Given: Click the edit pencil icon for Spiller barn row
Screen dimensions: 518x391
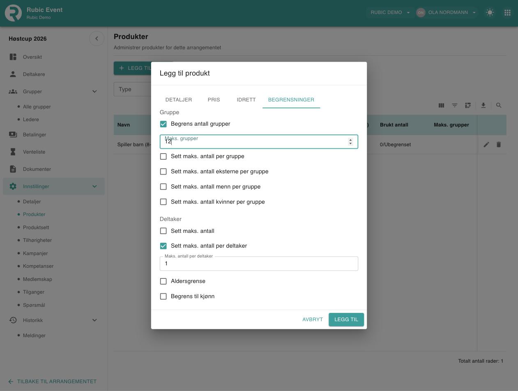Looking at the screenshot, I should coord(486,145).
